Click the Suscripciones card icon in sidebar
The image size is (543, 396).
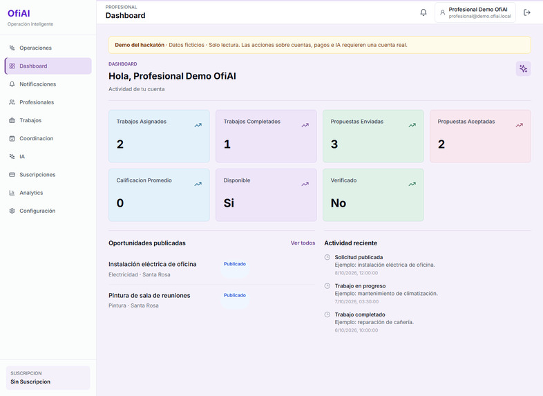[x=12, y=175]
